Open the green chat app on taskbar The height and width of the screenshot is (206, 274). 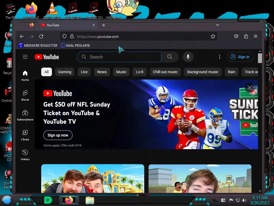click(48, 200)
